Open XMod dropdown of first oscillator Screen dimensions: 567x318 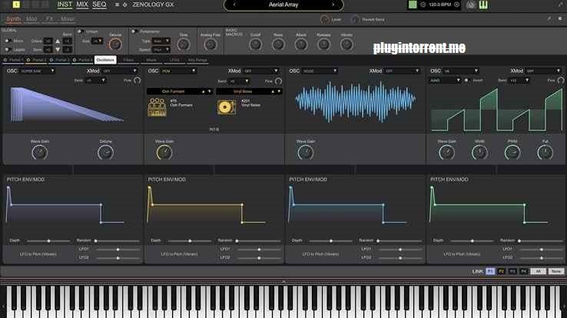pos(120,71)
